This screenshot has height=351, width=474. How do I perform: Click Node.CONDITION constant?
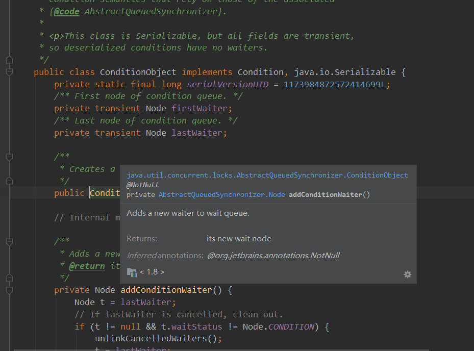[x=278, y=327]
